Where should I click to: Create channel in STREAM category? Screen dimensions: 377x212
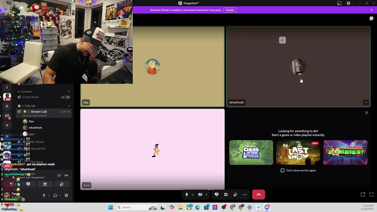69,106
